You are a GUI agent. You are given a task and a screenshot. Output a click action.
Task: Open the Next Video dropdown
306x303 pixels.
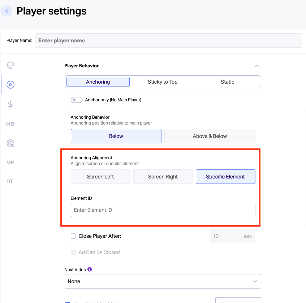tap(163, 281)
